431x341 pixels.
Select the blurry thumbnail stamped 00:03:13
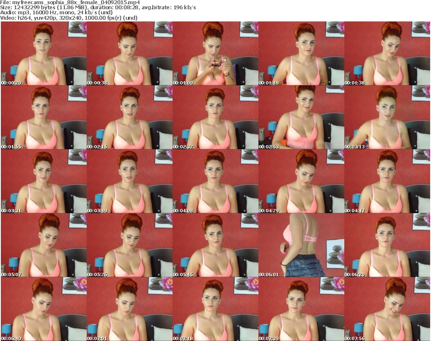tap(387, 117)
